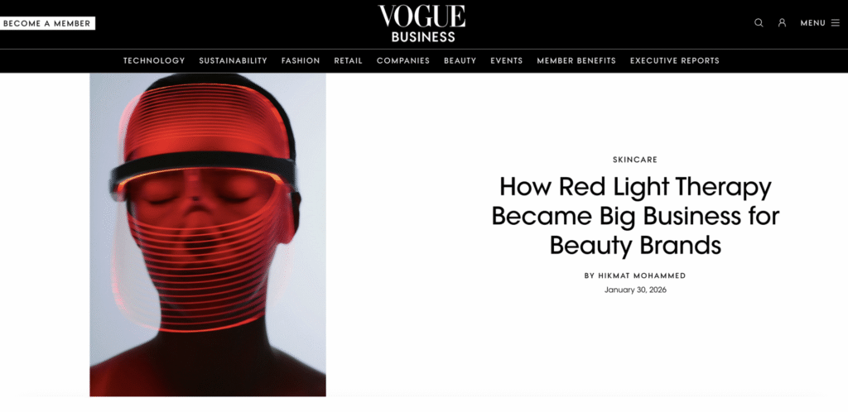
Task: Click the red LED mask article image
Action: tap(208, 235)
